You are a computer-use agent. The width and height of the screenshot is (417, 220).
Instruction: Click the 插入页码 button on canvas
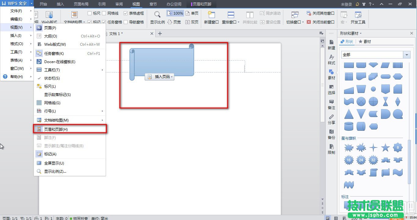click(x=159, y=77)
